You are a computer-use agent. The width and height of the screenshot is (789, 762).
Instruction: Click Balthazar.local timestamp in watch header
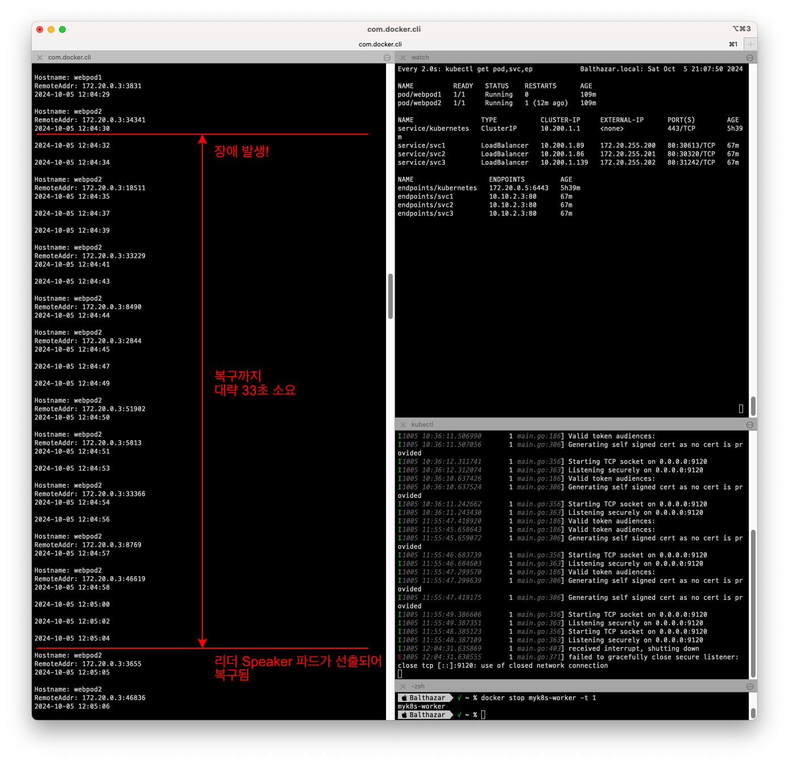661,69
